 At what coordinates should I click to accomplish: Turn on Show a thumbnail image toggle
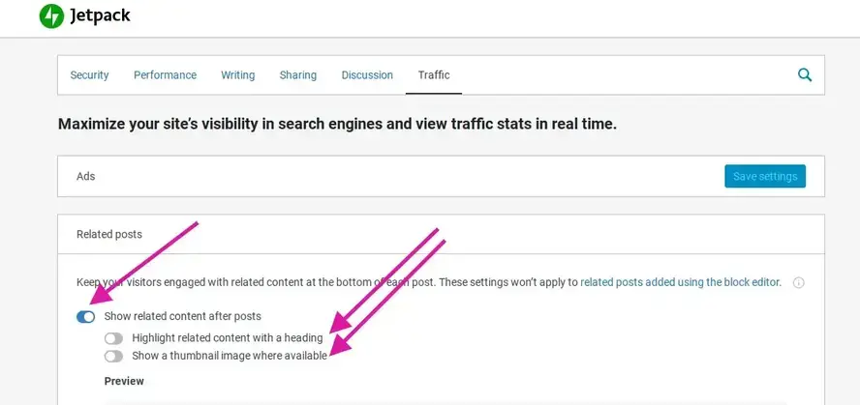point(114,356)
